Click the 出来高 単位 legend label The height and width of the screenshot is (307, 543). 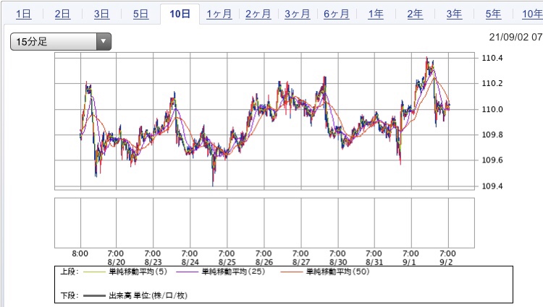coord(148,295)
